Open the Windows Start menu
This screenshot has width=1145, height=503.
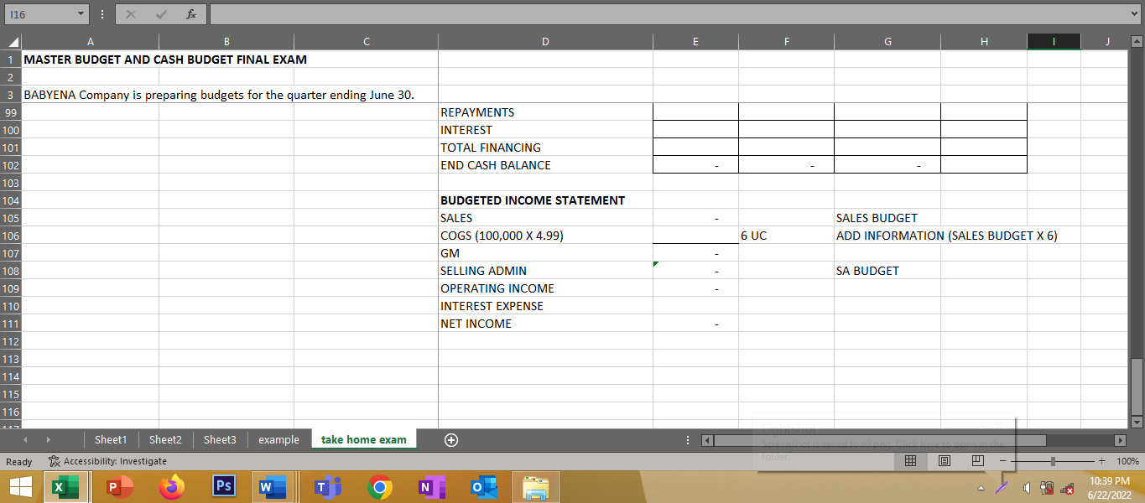20,487
